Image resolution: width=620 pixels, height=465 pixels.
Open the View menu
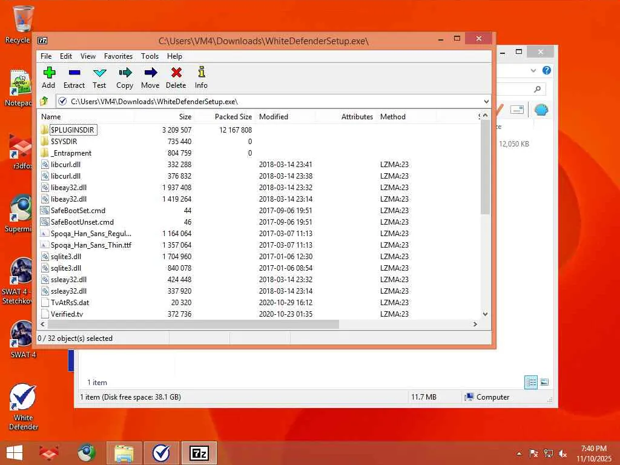coord(88,56)
